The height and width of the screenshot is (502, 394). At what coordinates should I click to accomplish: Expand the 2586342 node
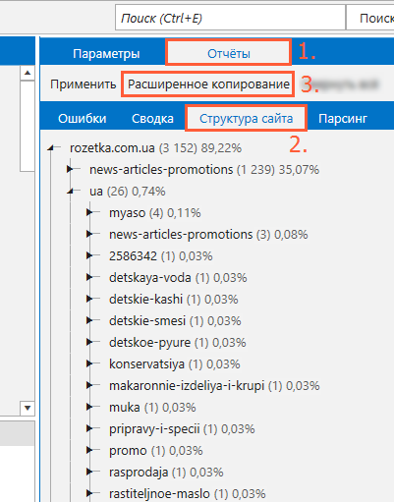pyautogui.click(x=89, y=255)
